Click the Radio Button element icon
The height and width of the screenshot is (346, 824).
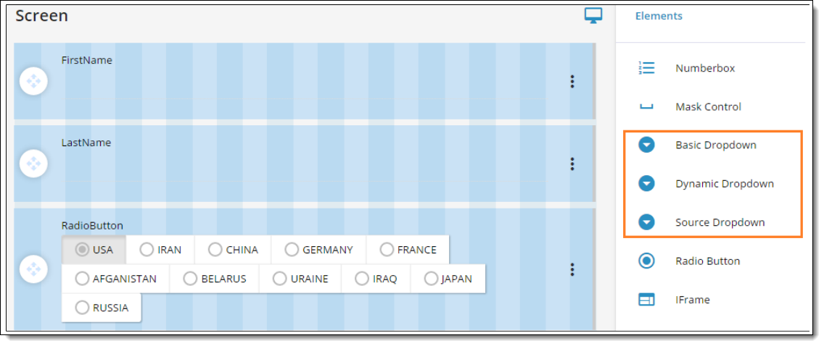pos(646,261)
